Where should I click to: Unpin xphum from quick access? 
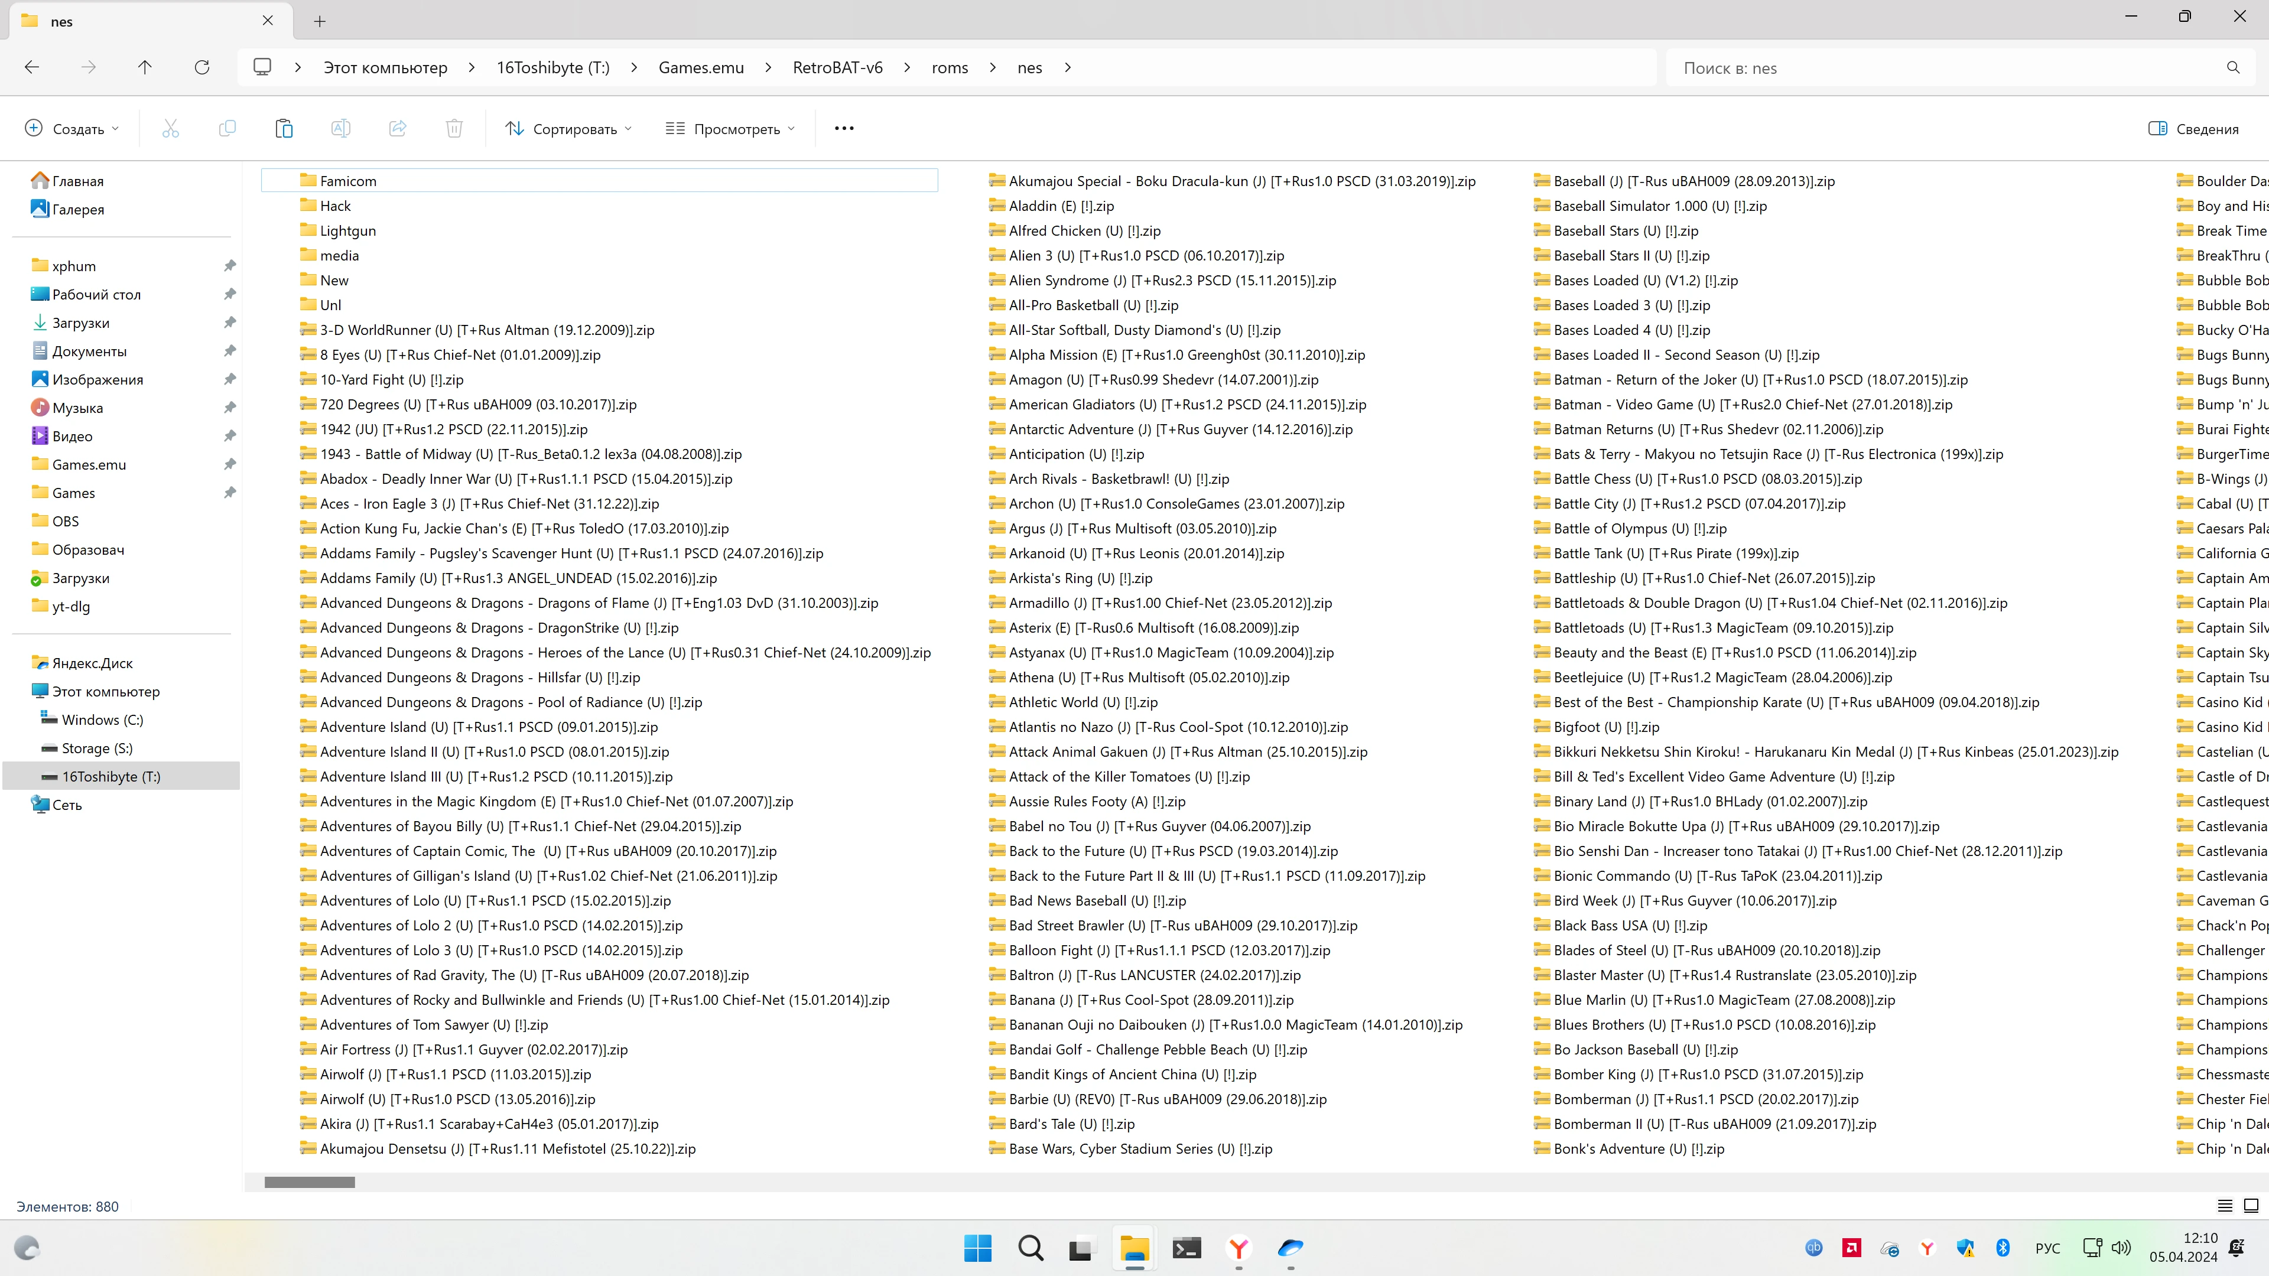pyautogui.click(x=230, y=266)
